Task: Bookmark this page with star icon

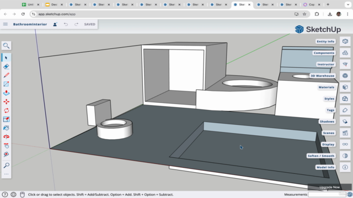Action: tap(304, 14)
